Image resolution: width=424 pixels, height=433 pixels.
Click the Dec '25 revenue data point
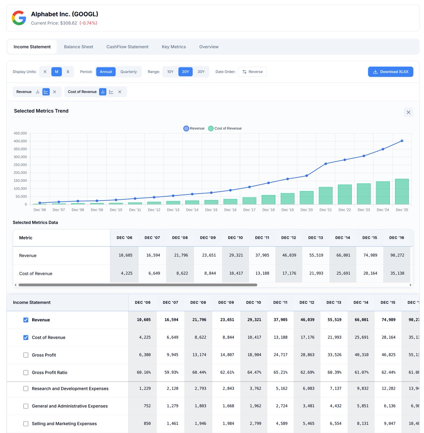tap(402, 141)
